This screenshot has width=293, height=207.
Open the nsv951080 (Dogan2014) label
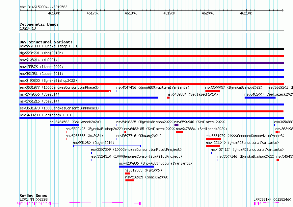[x=93, y=143]
